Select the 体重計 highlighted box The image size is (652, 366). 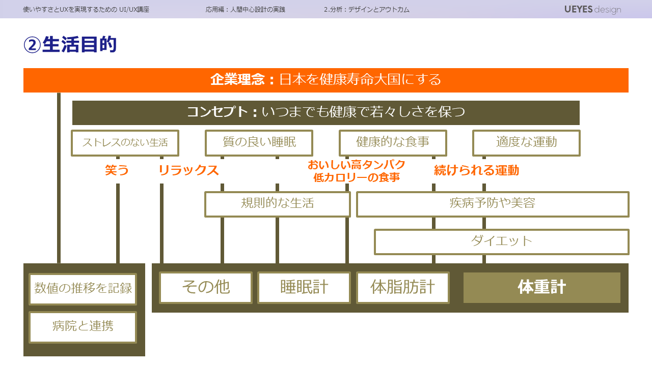click(541, 288)
